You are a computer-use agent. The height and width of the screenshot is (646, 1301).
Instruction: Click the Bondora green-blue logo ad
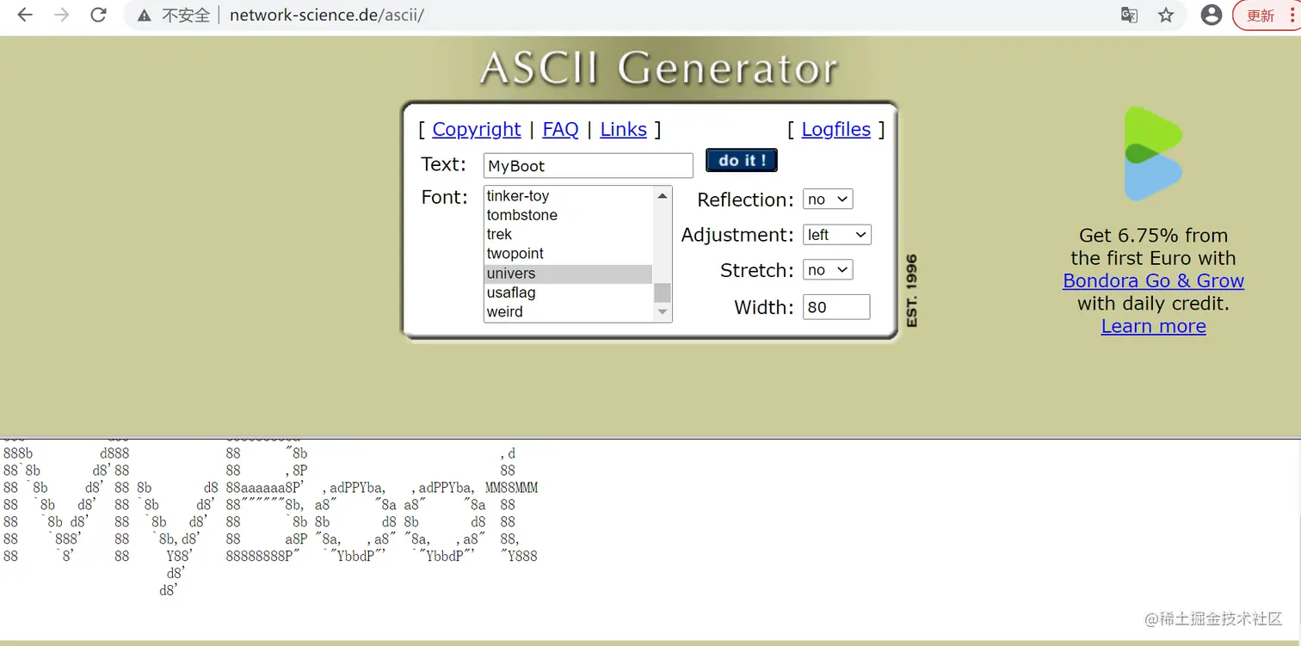1153,153
